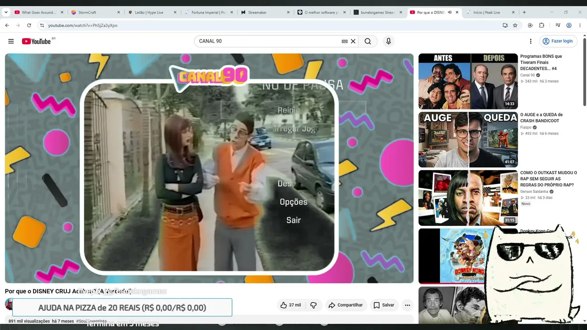Click the browser address bar URL
The height and width of the screenshot is (330, 587).
[83, 25]
